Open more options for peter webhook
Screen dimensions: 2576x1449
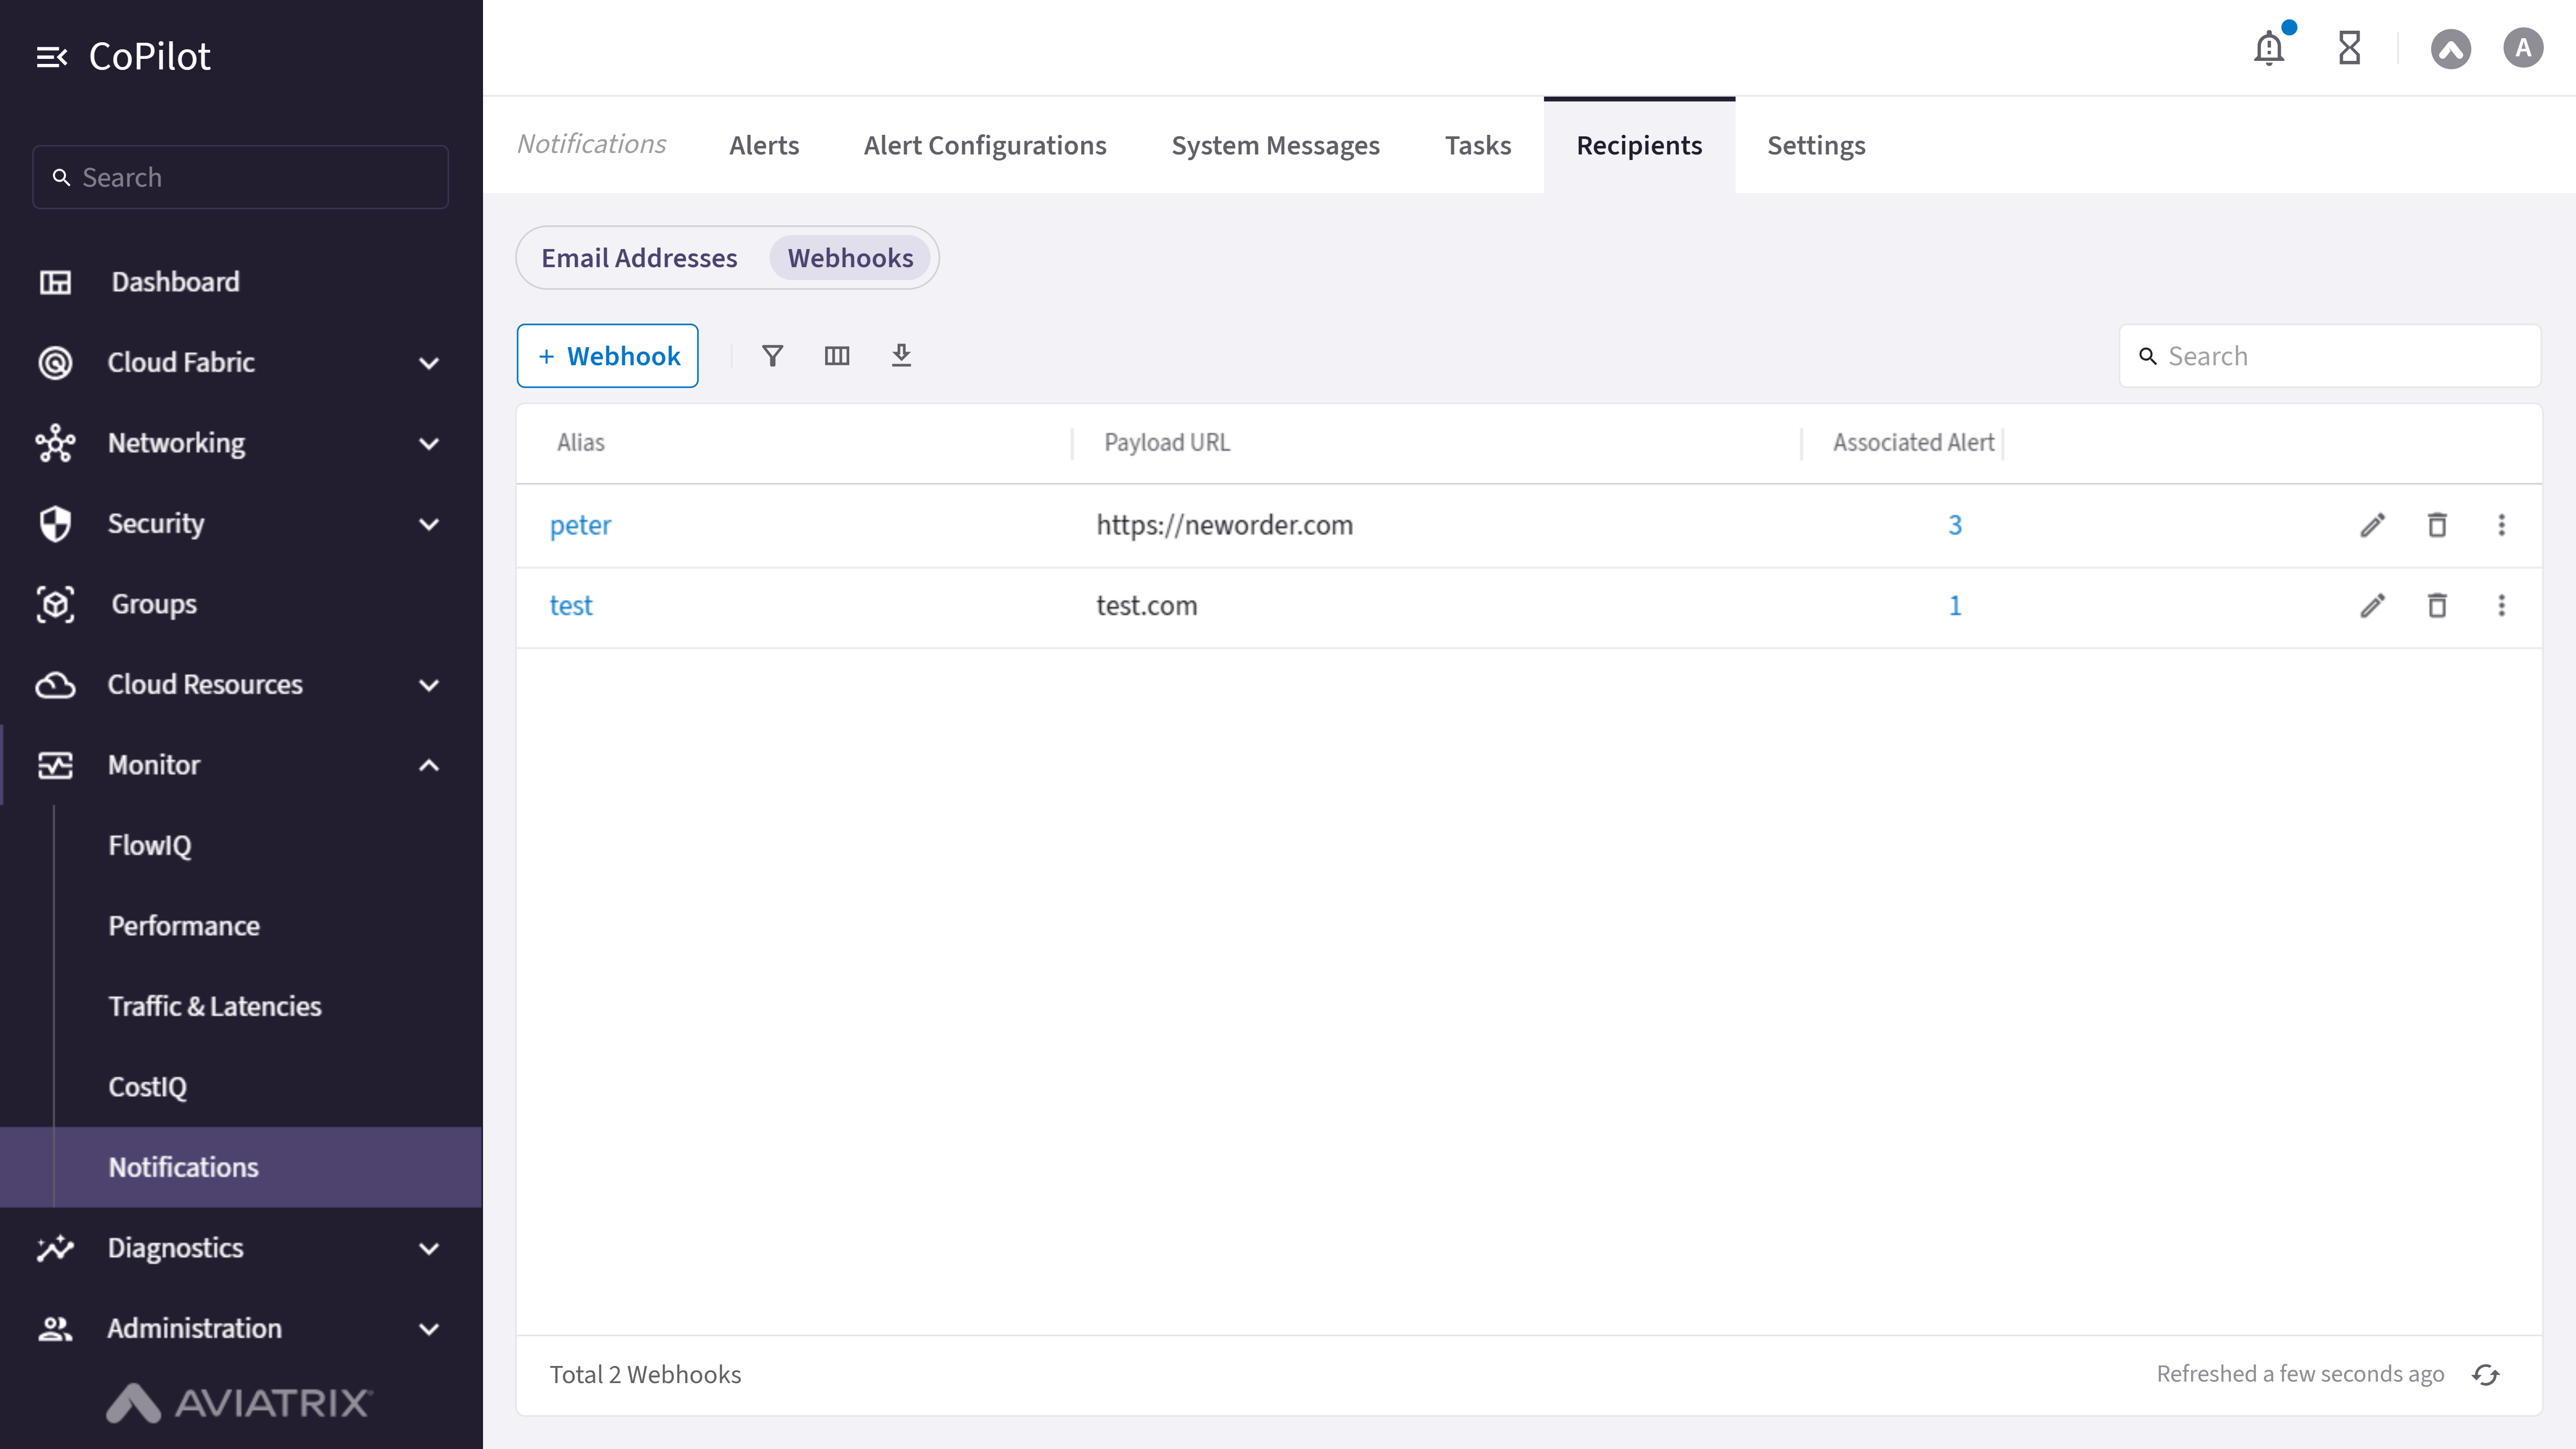tap(2501, 525)
